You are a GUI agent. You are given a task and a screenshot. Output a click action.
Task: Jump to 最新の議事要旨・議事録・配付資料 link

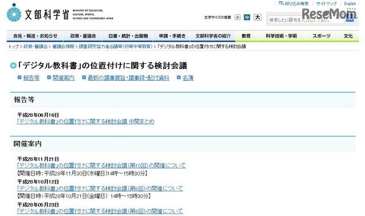pyautogui.click(x=128, y=78)
